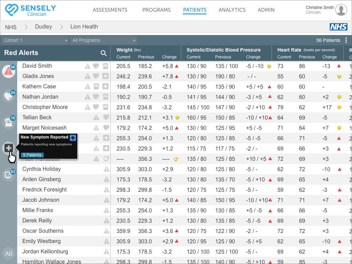Image resolution: width=352 pixels, height=264 pixels.
Task: Click Nathan Jordan's phone icon
Action: (106, 97)
